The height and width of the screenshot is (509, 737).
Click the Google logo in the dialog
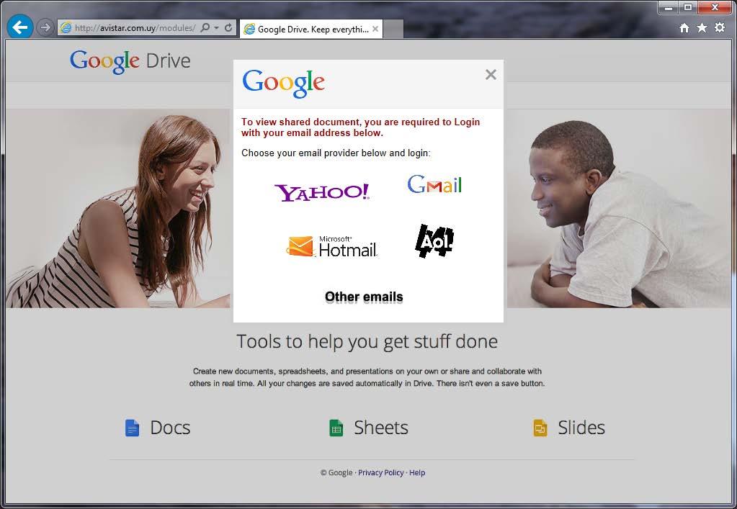point(283,83)
